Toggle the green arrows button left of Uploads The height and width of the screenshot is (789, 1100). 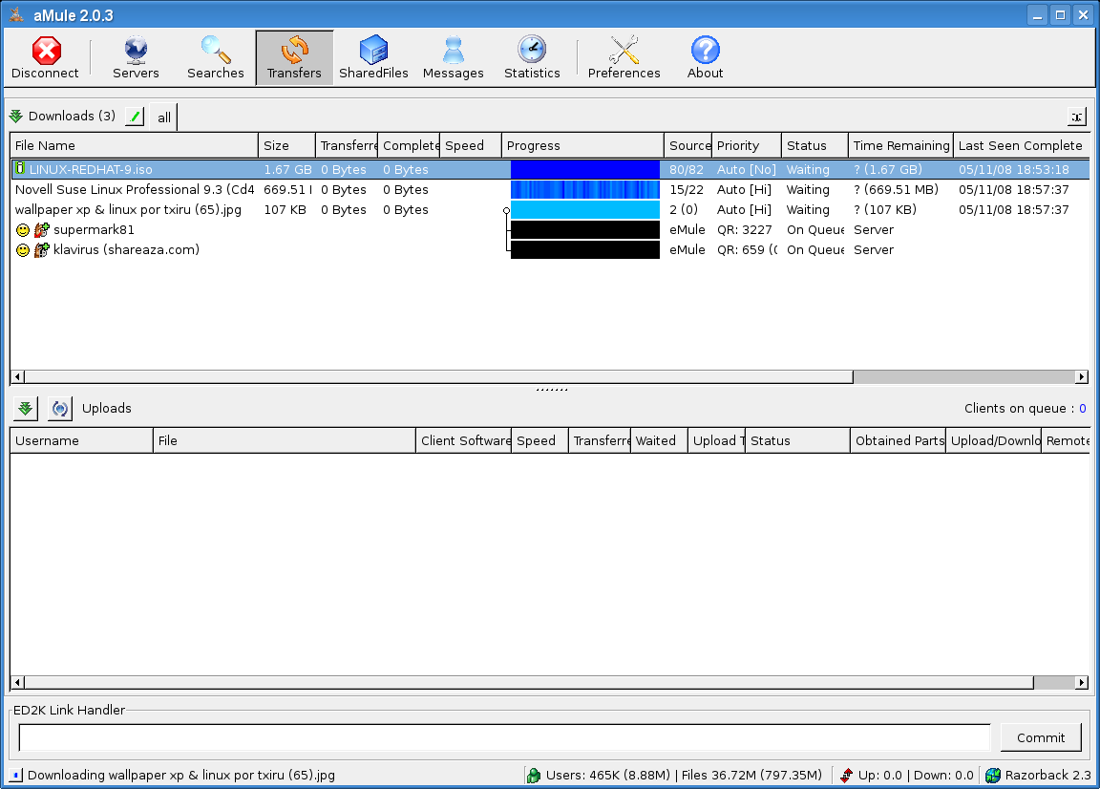tap(26, 409)
